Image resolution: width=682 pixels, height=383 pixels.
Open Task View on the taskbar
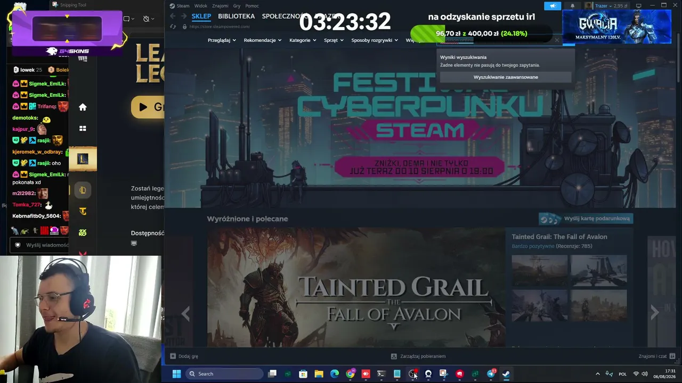[272, 374]
